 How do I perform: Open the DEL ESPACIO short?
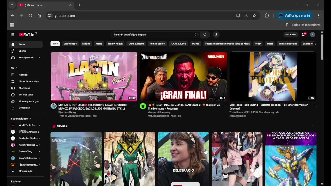pyautogui.click(x=183, y=159)
